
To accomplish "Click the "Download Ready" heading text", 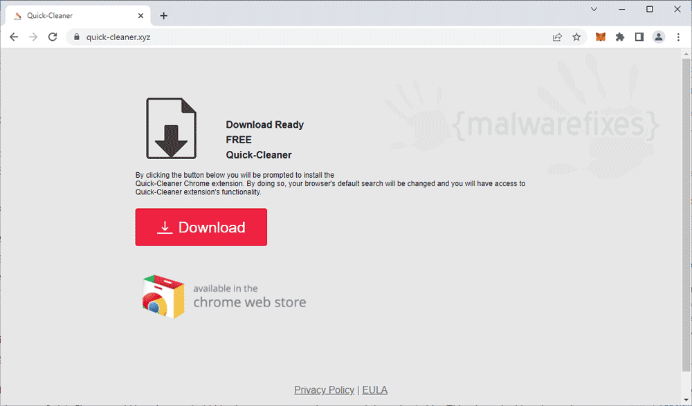I will click(x=265, y=125).
